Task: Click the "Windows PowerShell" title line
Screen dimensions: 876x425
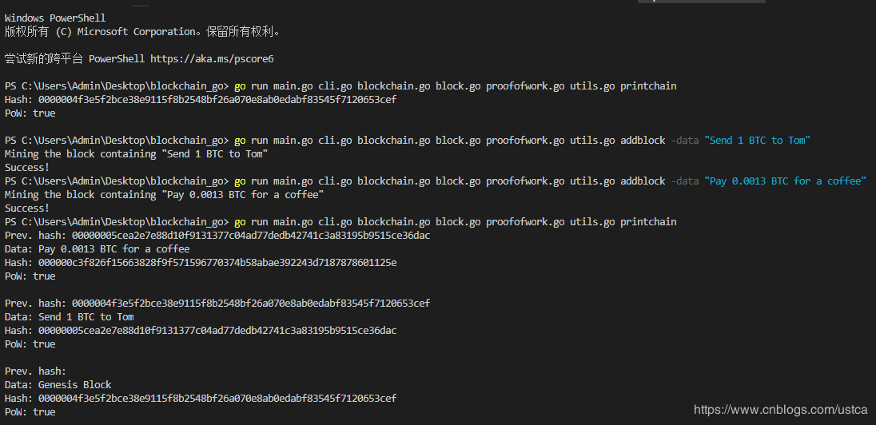Action: (x=54, y=18)
